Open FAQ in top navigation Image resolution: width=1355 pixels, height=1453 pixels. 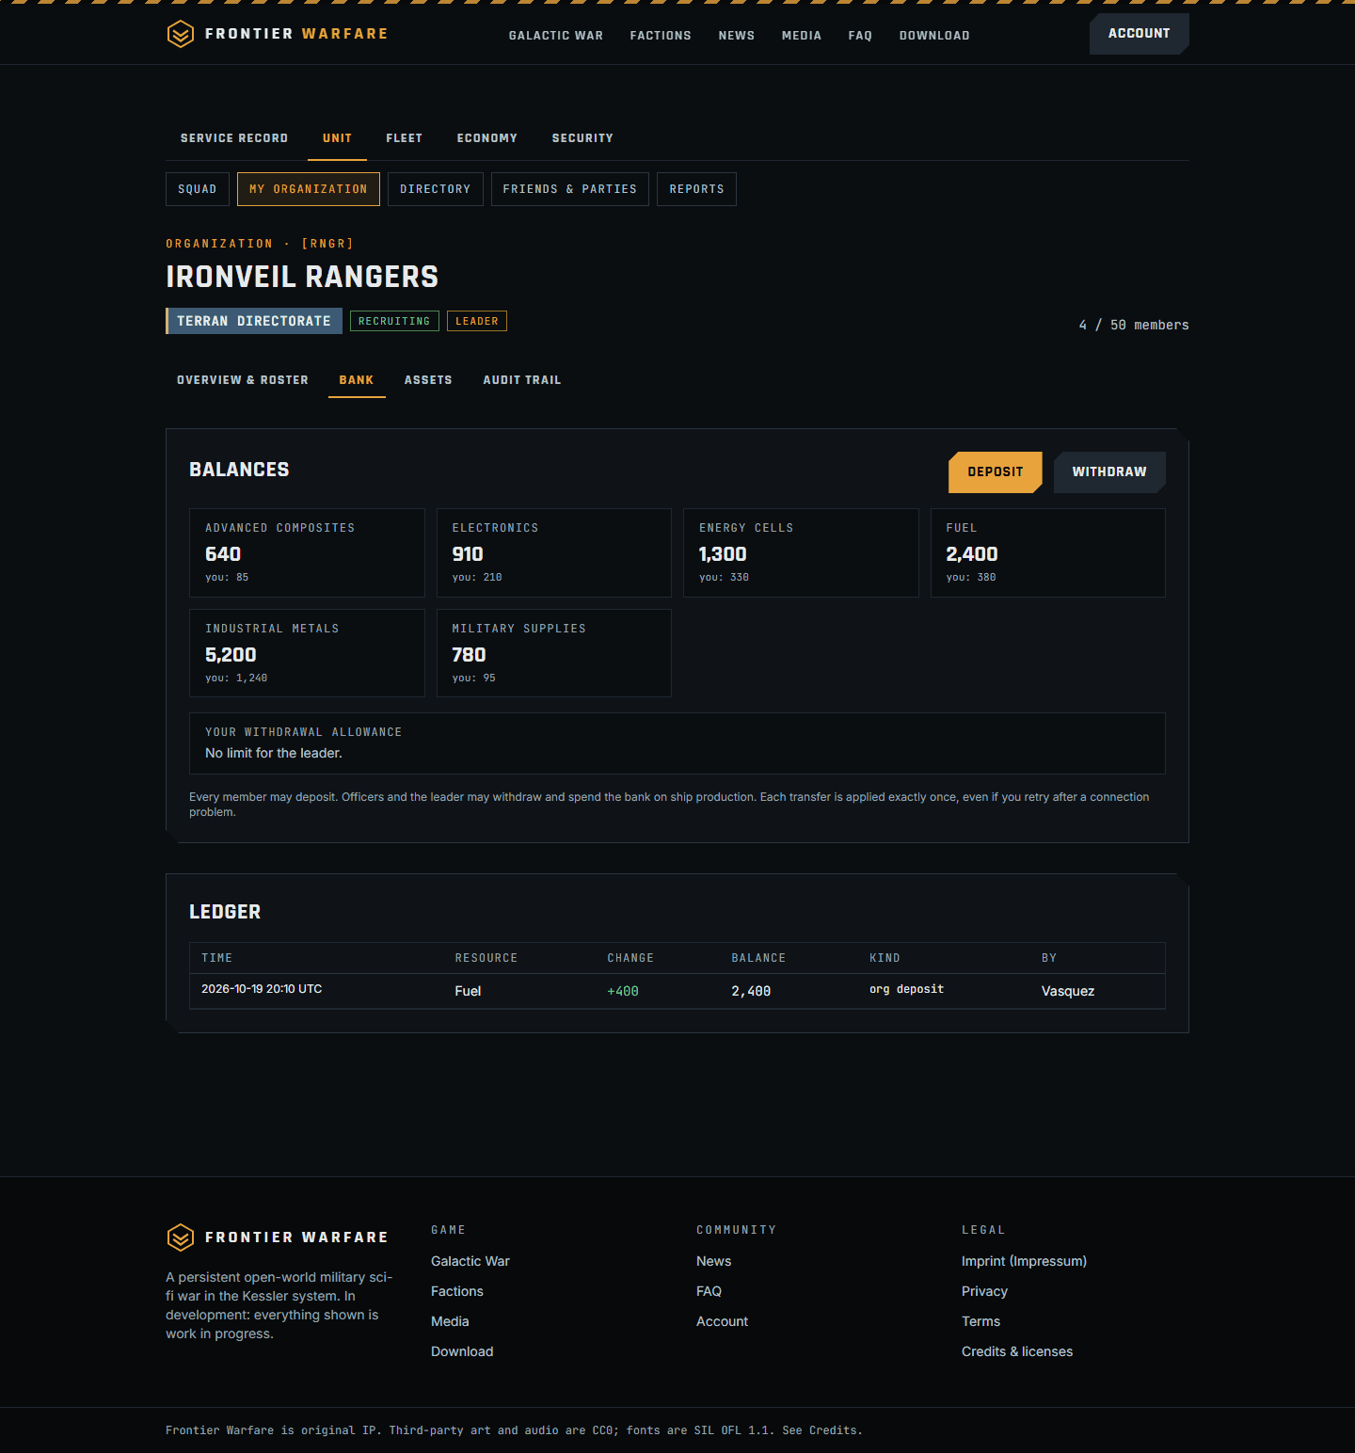860,36
